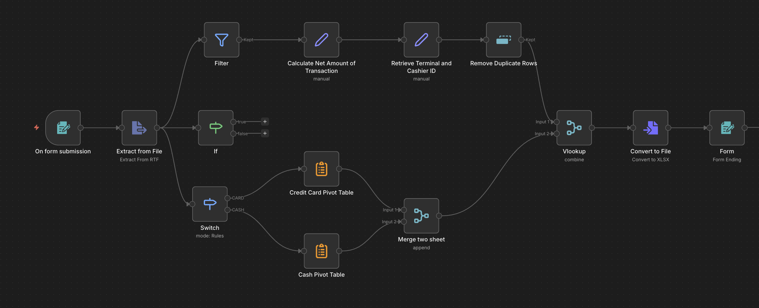This screenshot has width=759, height=308.
Task: Click the 'On form submission' label
Action: (x=63, y=151)
